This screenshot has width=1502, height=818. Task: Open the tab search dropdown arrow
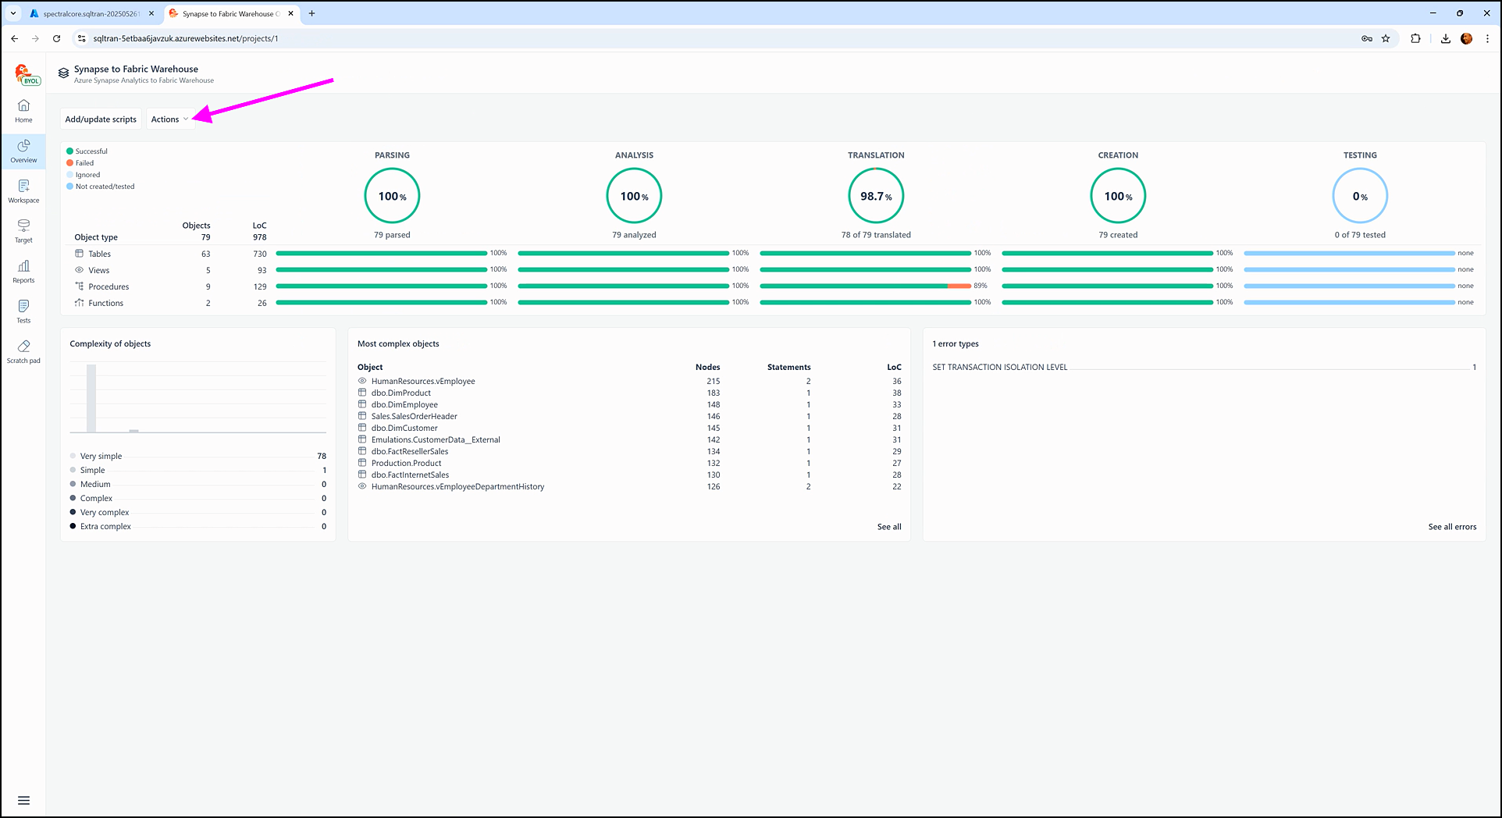tap(13, 13)
